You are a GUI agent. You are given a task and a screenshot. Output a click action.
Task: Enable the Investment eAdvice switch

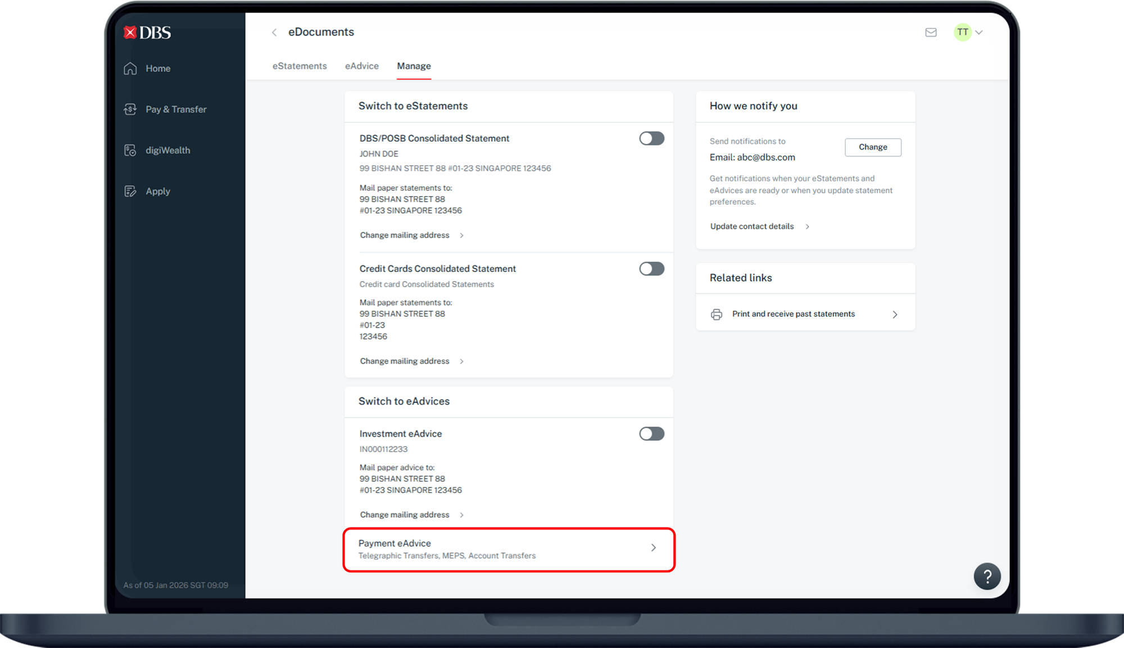pyautogui.click(x=652, y=434)
